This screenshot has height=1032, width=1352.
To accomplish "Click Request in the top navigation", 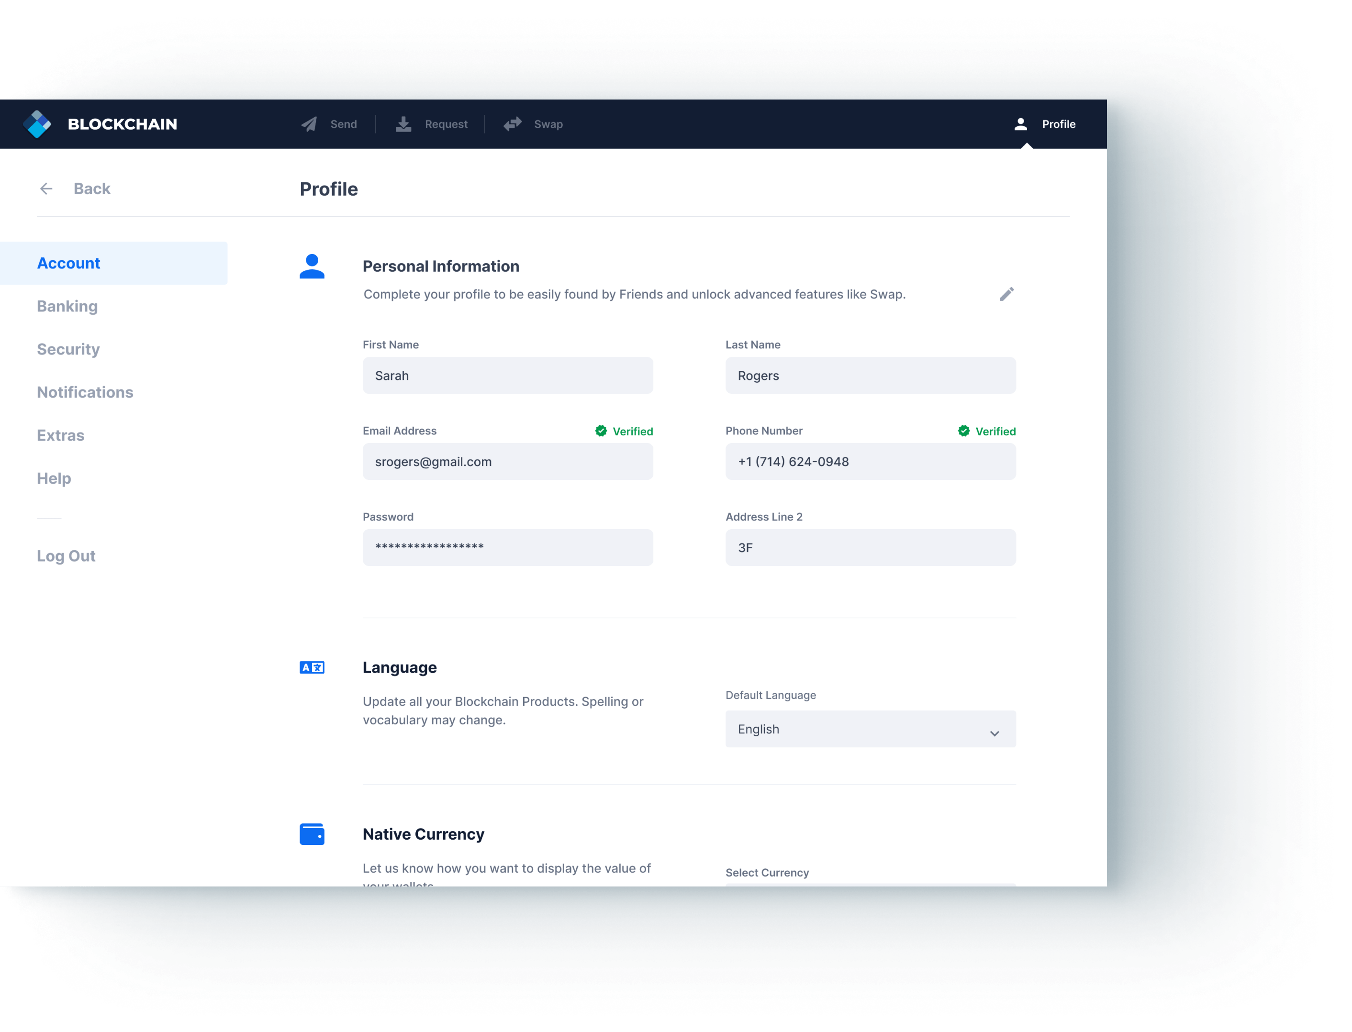I will [446, 124].
